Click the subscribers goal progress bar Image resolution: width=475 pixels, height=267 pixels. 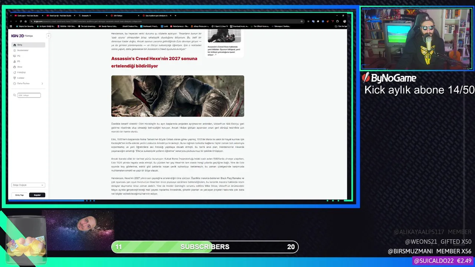pos(205,247)
